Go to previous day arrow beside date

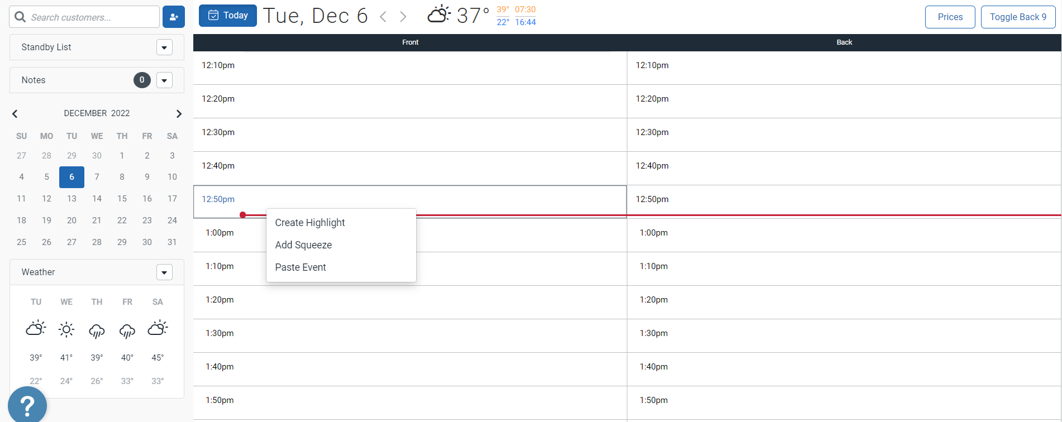coord(383,17)
